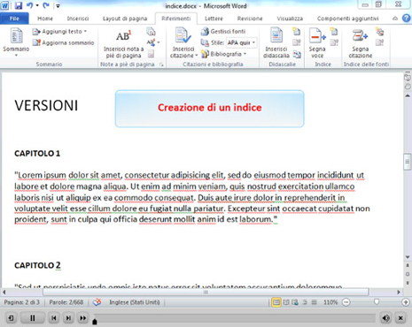Select Draft view button

(x=314, y=302)
